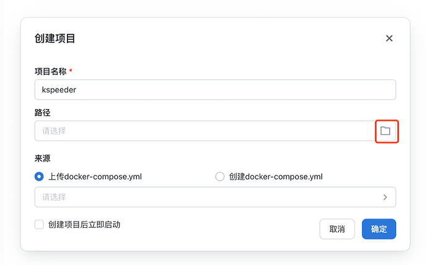Click the 创建项目后立即启动 label text

[x=84, y=225]
